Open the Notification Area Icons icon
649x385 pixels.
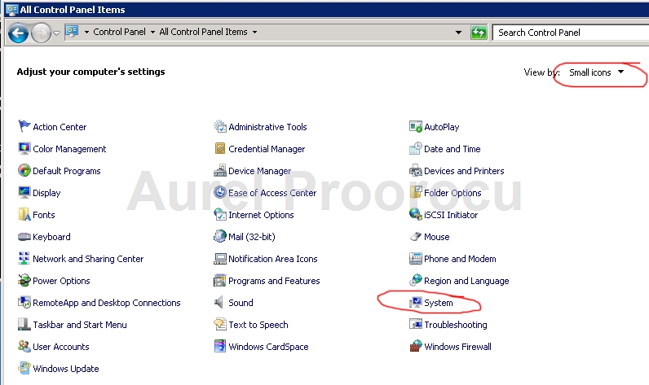pos(220,259)
